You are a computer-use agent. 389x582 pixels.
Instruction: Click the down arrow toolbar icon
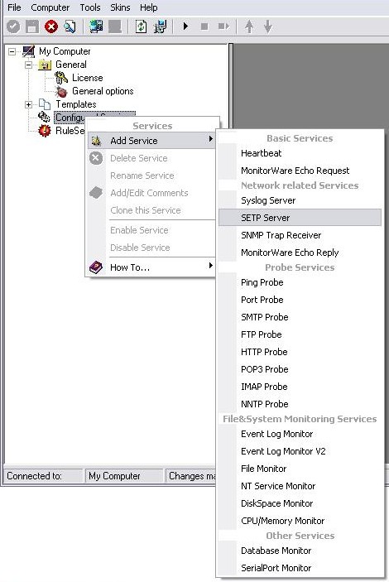[x=268, y=26]
